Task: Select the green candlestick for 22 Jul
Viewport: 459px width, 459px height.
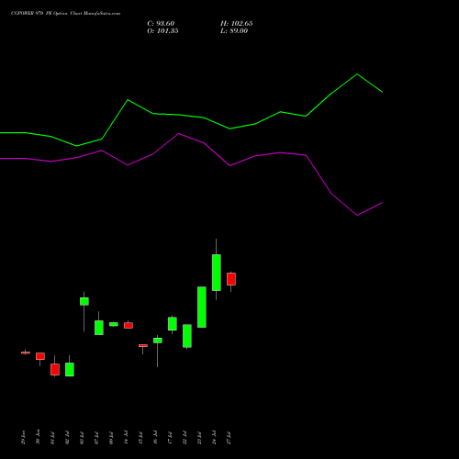Action: [x=187, y=336]
